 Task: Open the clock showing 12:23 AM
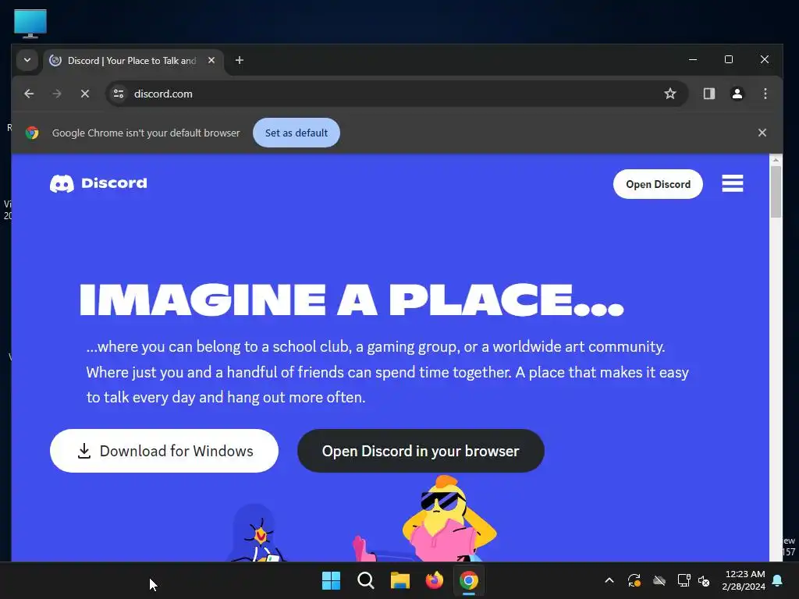pyautogui.click(x=744, y=580)
